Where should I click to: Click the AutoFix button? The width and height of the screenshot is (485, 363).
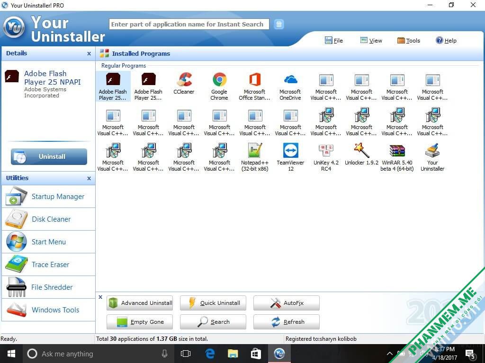[x=287, y=303]
